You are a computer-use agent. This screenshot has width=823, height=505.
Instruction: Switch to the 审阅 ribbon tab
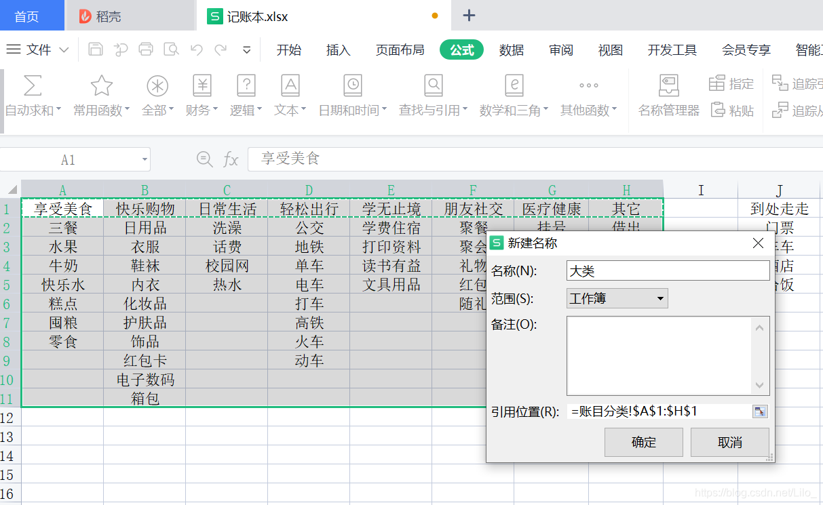(561, 50)
